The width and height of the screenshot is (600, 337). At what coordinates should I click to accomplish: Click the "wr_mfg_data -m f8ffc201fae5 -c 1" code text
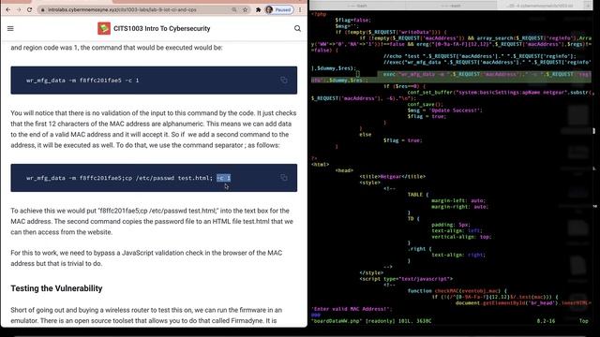pos(82,81)
